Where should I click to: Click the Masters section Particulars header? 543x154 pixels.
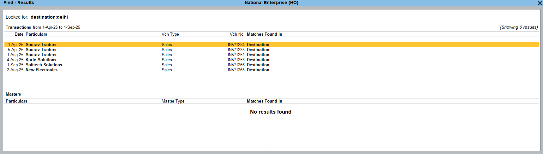click(x=16, y=101)
